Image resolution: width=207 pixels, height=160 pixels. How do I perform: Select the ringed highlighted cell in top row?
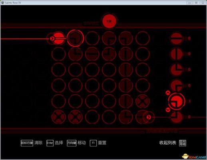[x=75, y=38]
